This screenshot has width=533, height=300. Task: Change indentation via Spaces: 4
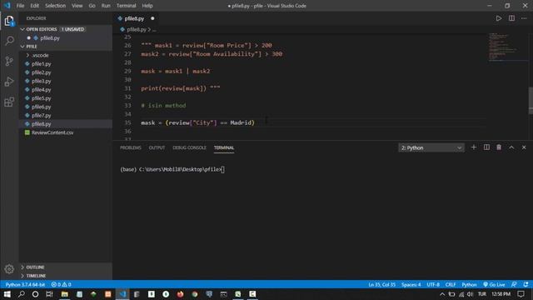[411, 284]
